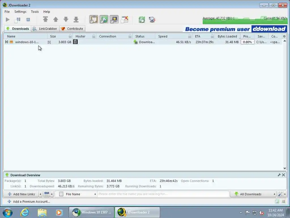Click the Become premium user ddownload banner
The image size is (290, 218).
(x=236, y=29)
